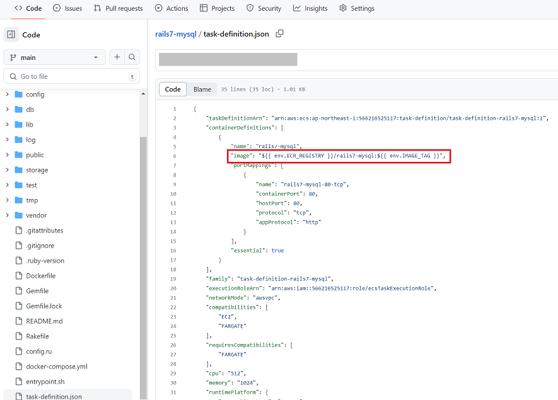Switch to the Code view button
The width and height of the screenshot is (558, 400).
pos(173,89)
